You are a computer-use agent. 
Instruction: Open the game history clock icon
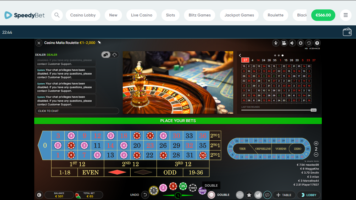(x=309, y=43)
